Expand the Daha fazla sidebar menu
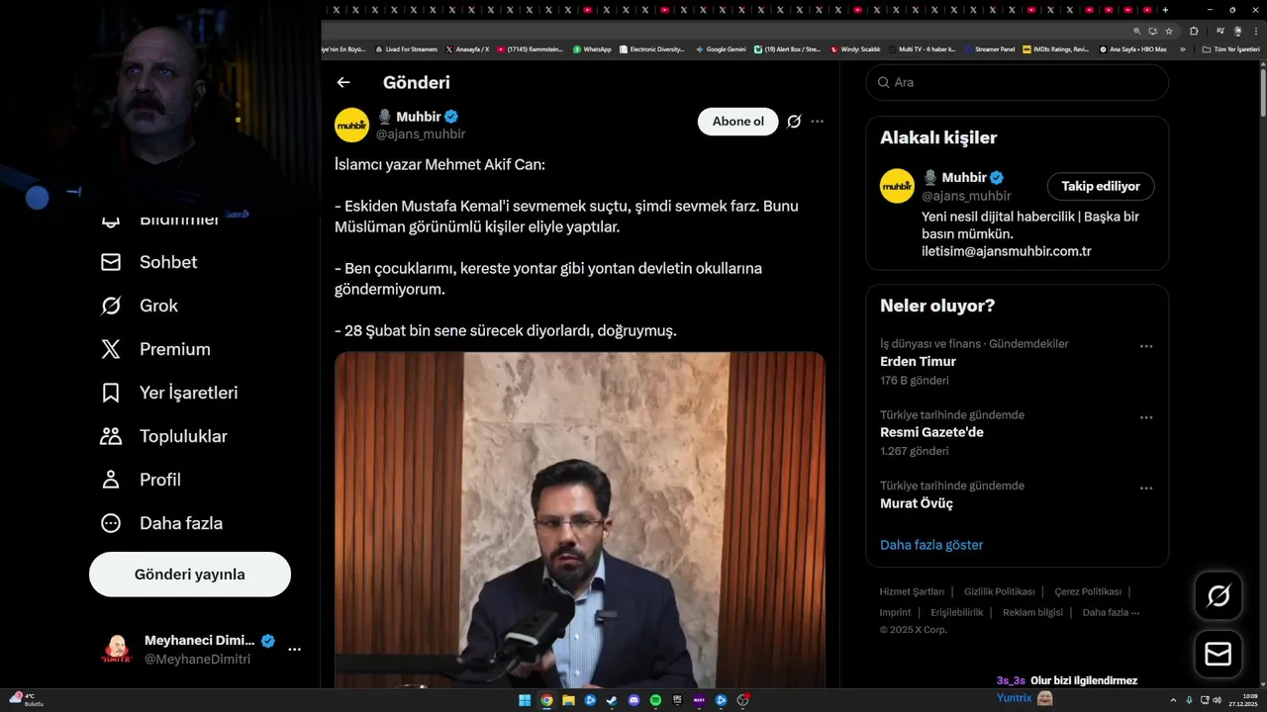The width and height of the screenshot is (1267, 712). 161,523
